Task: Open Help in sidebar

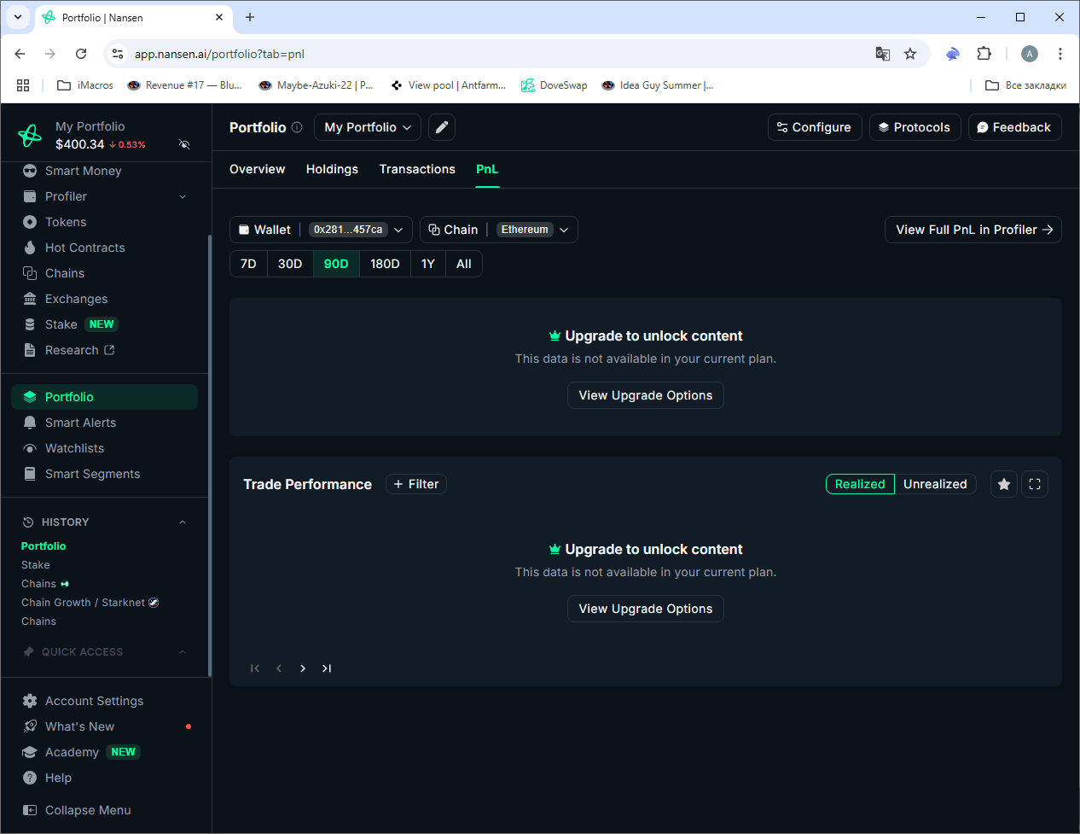Action: (x=58, y=778)
